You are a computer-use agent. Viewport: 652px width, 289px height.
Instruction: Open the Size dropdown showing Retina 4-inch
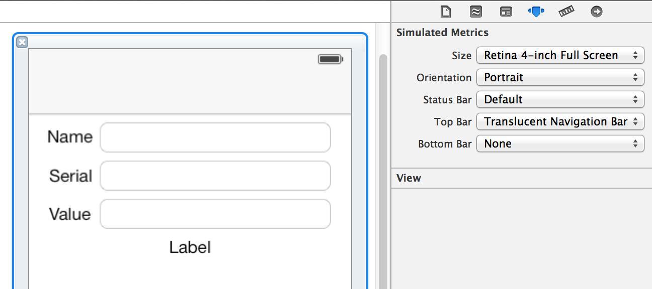tap(560, 55)
